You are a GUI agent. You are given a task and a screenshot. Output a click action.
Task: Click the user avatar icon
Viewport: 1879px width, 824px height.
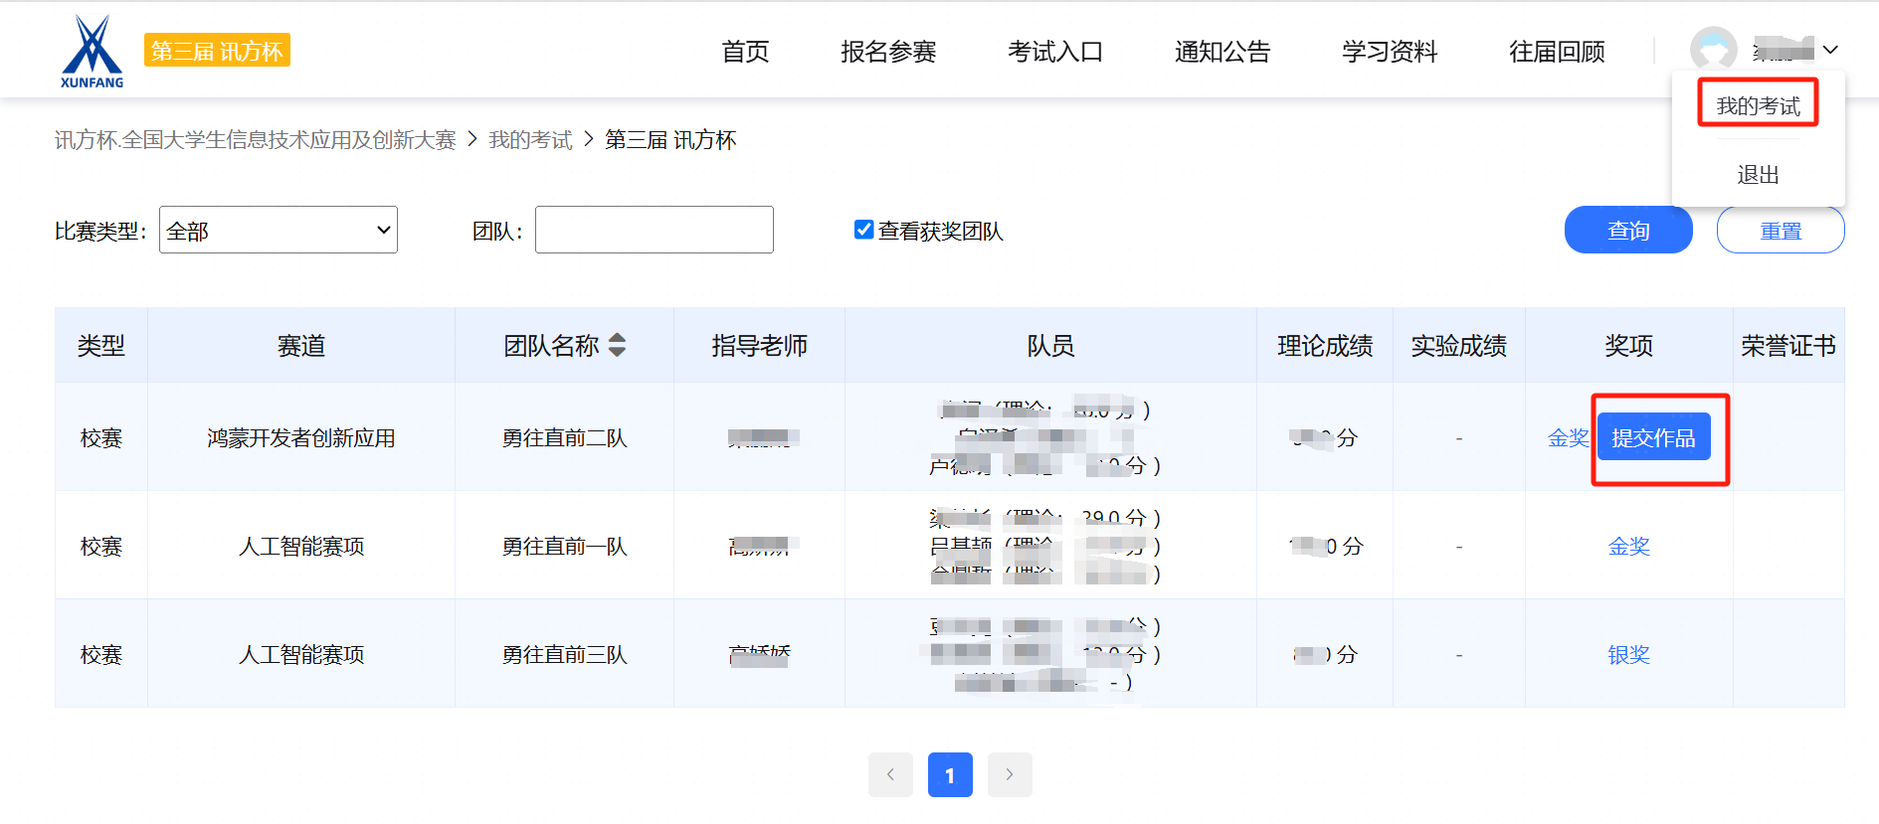click(x=1713, y=50)
